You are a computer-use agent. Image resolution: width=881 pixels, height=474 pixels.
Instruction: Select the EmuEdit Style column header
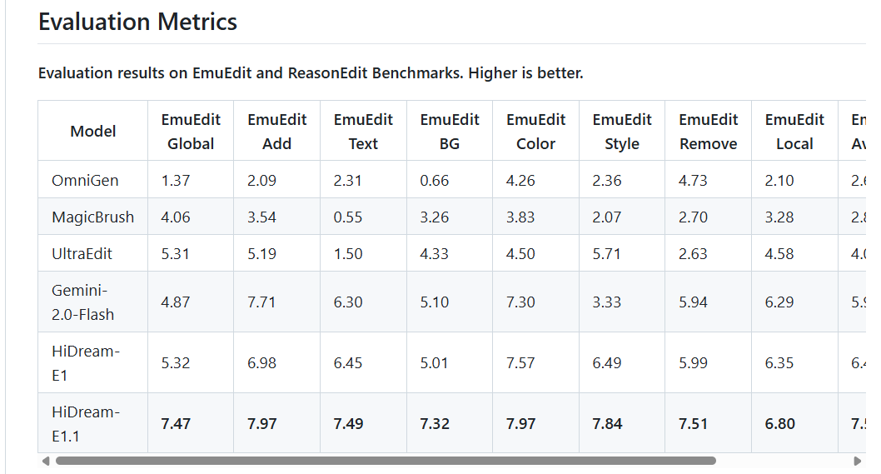pyautogui.click(x=622, y=131)
